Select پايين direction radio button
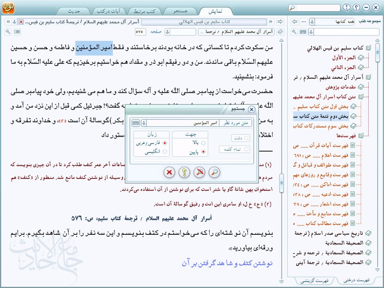384x288 pixels. click(203, 152)
